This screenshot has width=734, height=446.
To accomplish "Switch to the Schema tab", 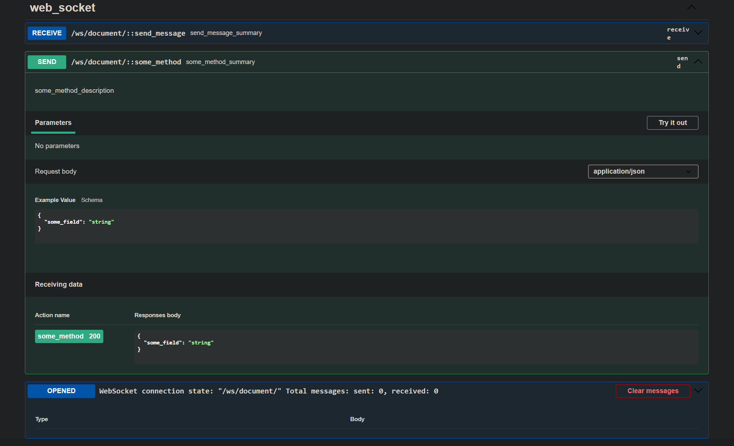I will point(92,200).
